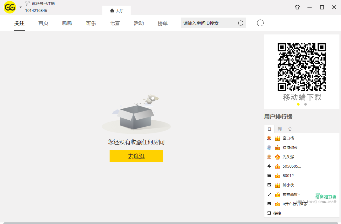Open the 活动 tab
The image size is (341, 224).
click(x=139, y=23)
